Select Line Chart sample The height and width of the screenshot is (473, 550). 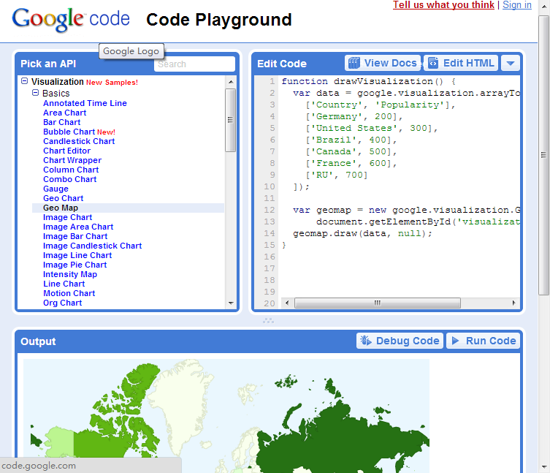click(x=64, y=284)
